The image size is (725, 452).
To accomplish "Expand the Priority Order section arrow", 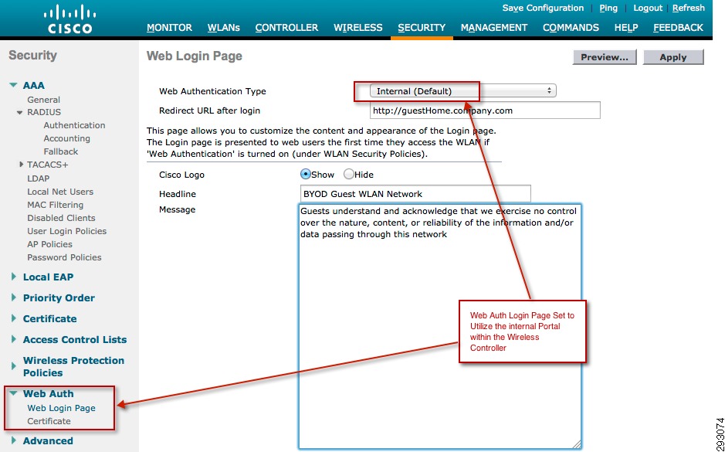I will (13, 297).
